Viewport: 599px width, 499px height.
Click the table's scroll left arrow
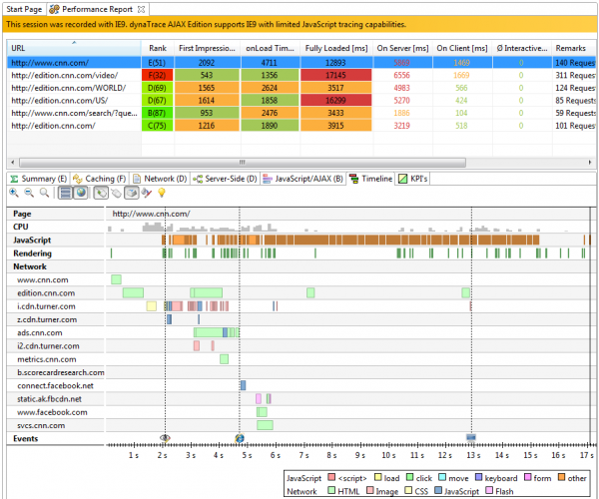pyautogui.click(x=13, y=163)
